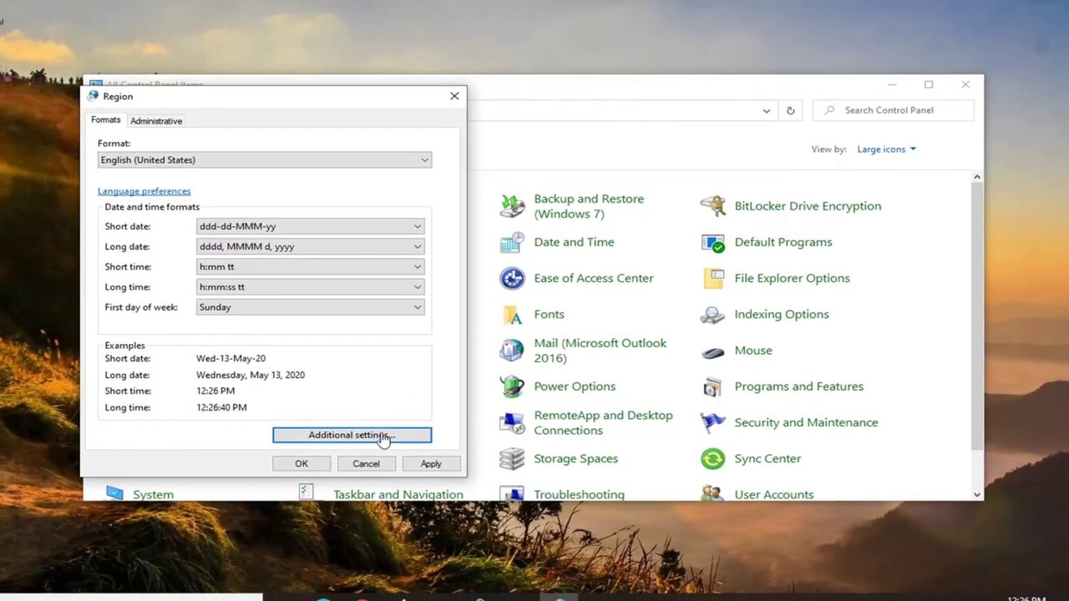The image size is (1069, 601).
Task: Open the Date and Time icon
Action: (x=512, y=242)
